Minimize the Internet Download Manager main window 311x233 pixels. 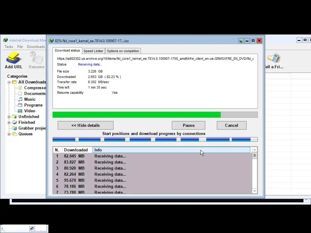pos(299,40)
